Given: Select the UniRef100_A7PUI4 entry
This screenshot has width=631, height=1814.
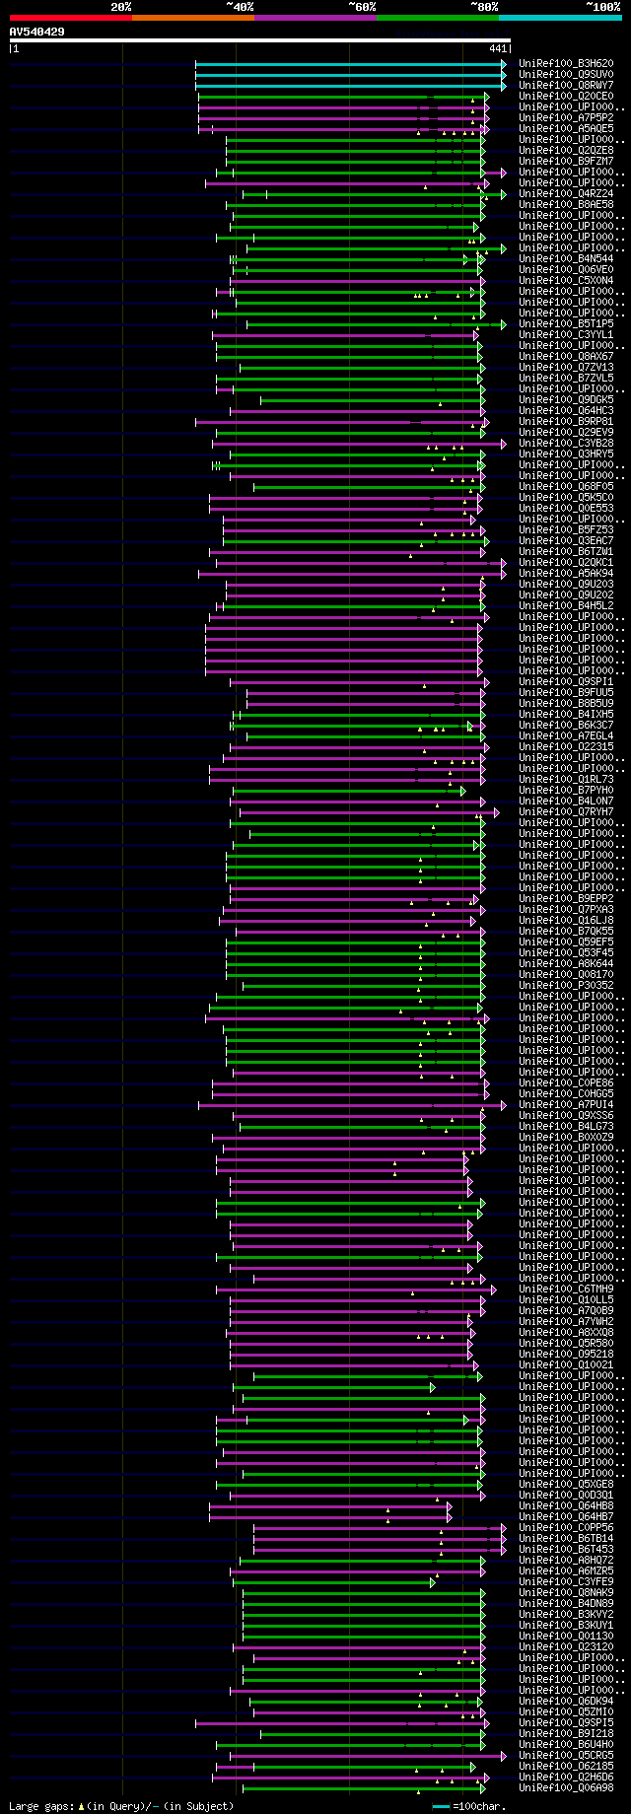Looking at the screenshot, I should (x=566, y=1105).
